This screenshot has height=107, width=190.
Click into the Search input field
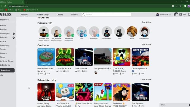(106, 15)
